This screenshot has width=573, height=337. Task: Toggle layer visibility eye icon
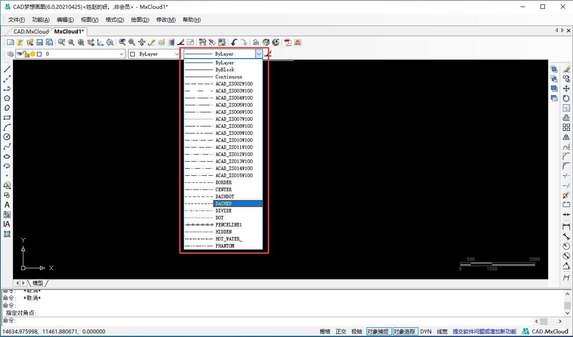click(x=19, y=54)
